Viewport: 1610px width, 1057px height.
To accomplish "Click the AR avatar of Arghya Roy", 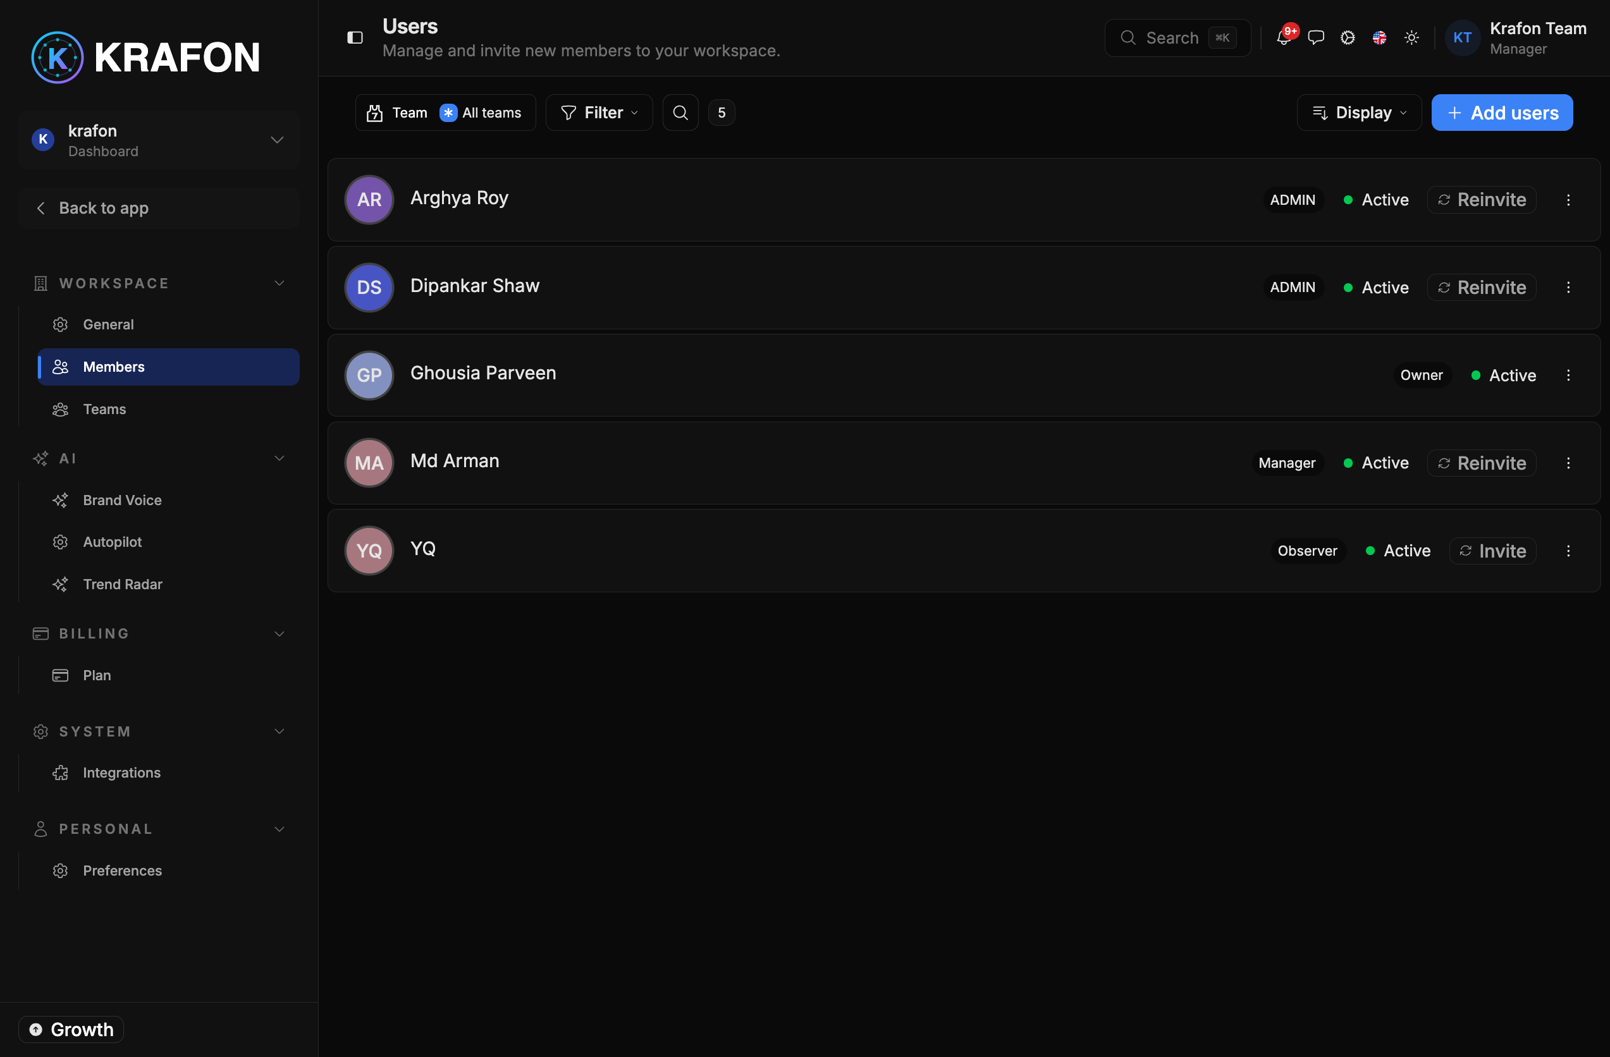I will (369, 200).
